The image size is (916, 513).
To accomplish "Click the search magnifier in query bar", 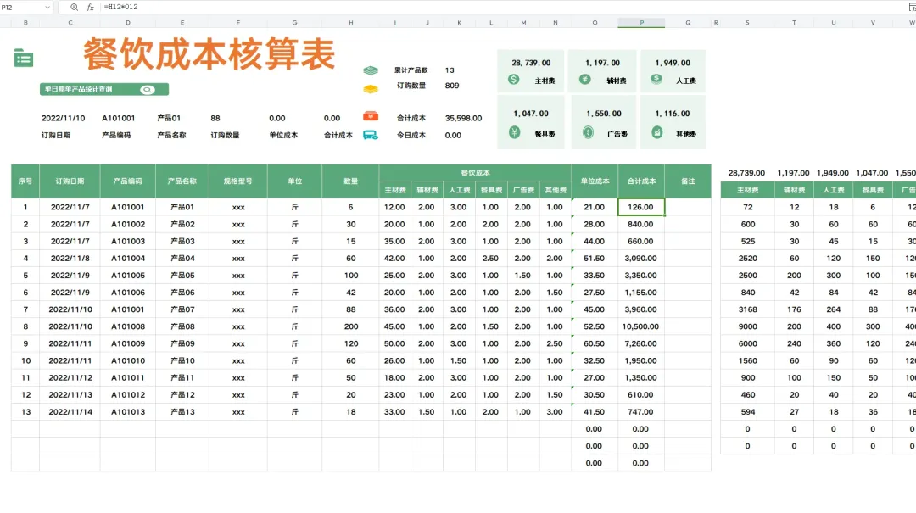I will (148, 89).
